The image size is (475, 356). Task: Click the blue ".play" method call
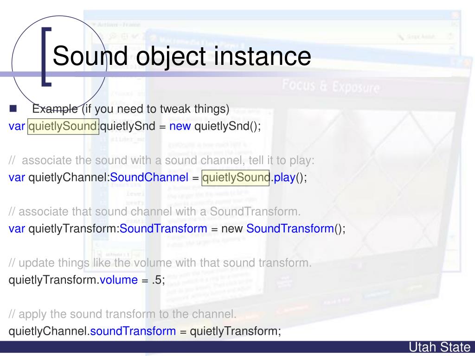283,178
